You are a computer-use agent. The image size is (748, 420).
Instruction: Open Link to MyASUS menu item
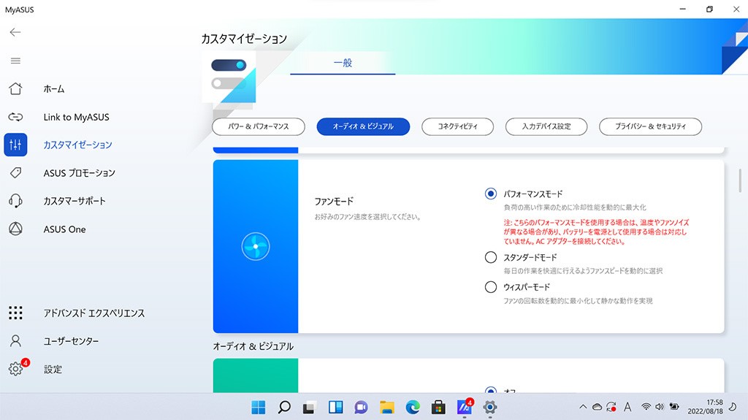coord(76,117)
